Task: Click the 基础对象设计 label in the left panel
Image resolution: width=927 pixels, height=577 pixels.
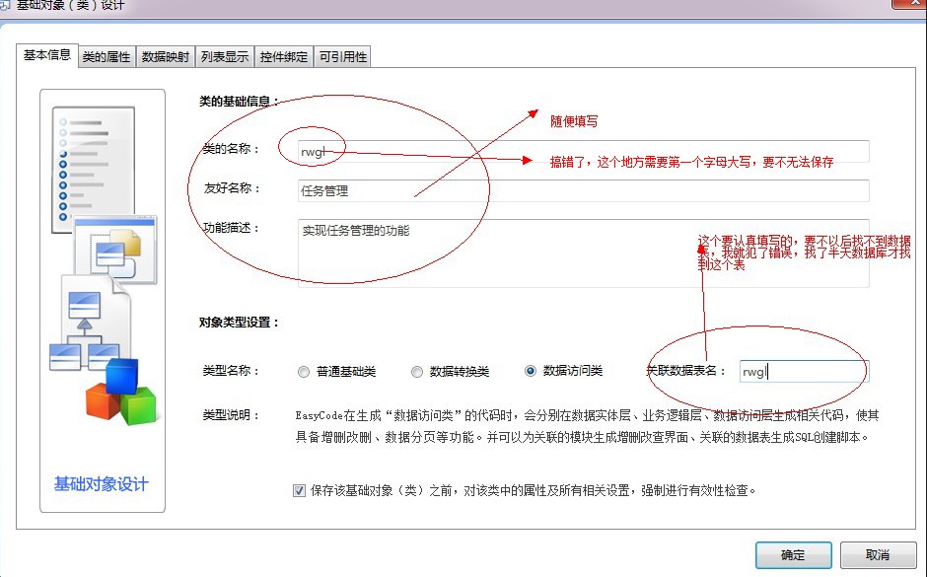Action: point(101,484)
